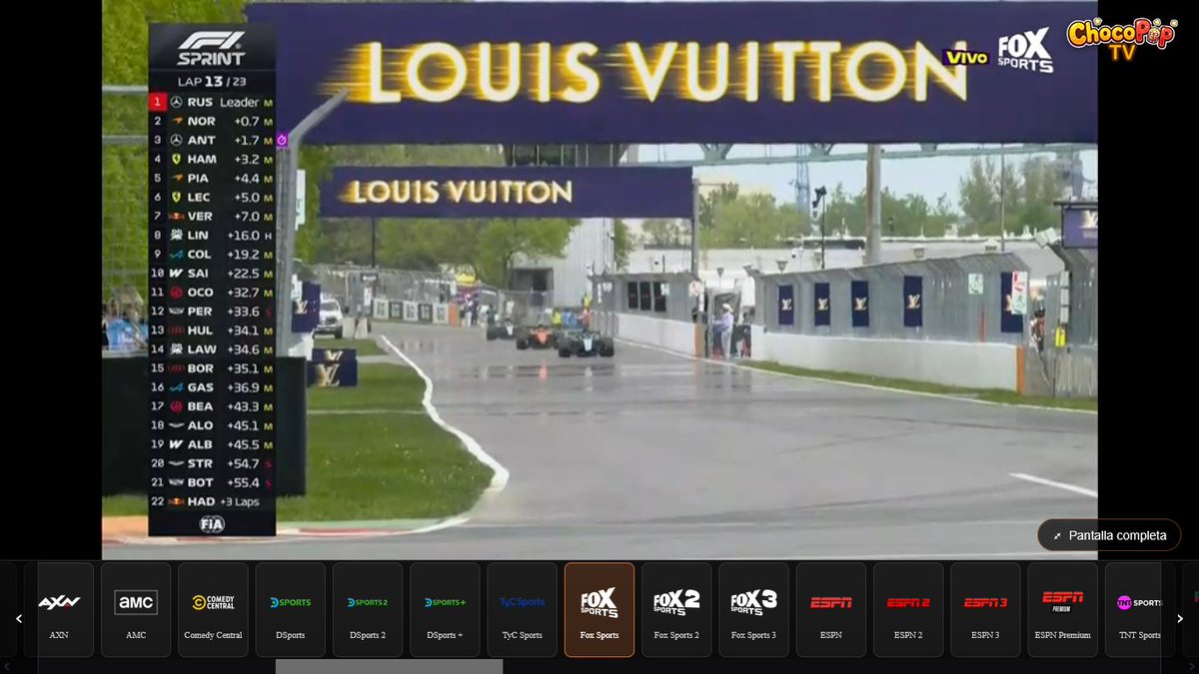Click the HUL +34.1 standings row

click(212, 330)
